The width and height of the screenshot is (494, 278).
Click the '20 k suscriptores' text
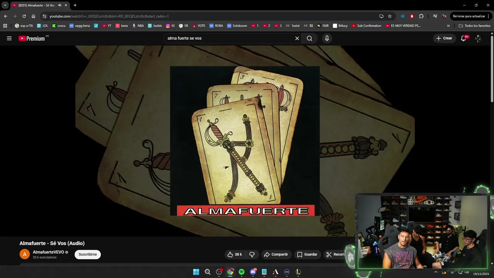click(x=44, y=258)
